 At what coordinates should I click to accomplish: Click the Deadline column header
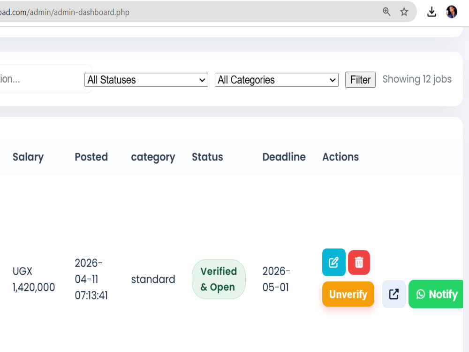point(284,157)
